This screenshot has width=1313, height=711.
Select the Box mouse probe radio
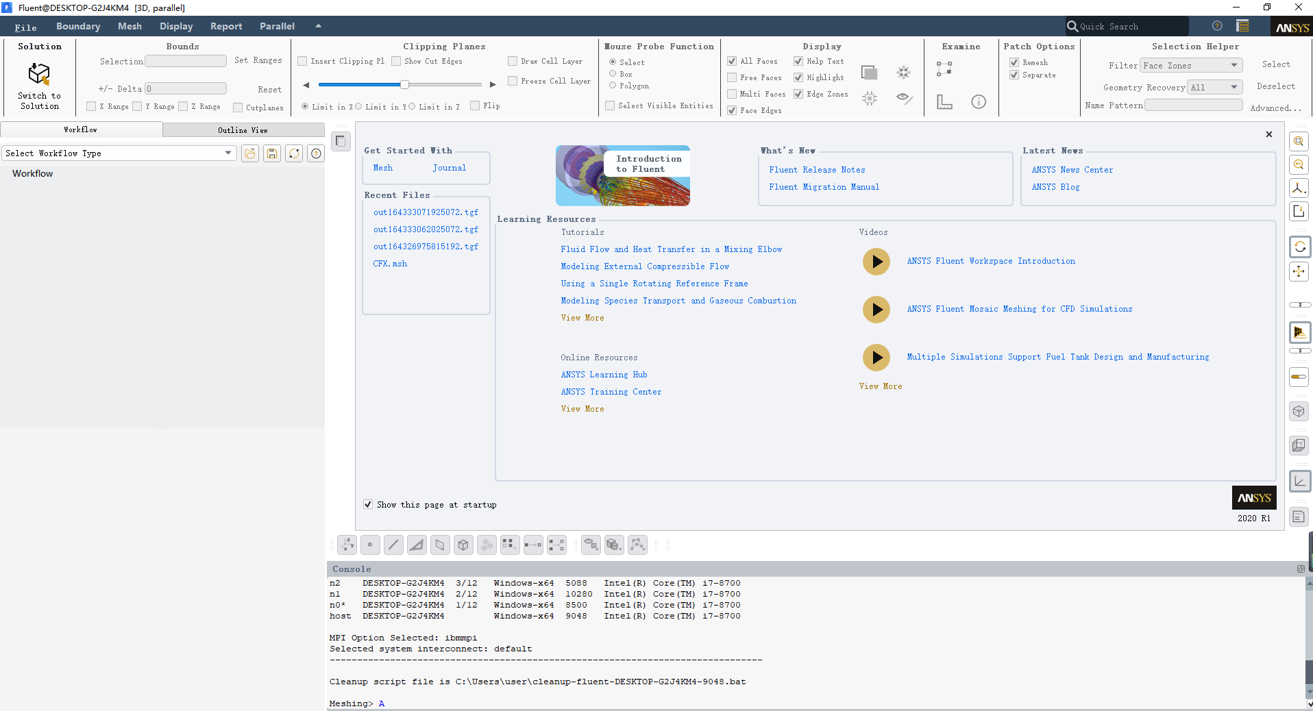pyautogui.click(x=613, y=73)
